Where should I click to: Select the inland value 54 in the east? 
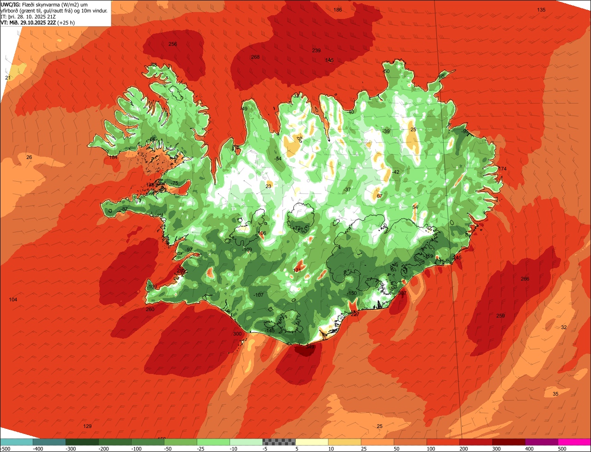[x=415, y=208]
